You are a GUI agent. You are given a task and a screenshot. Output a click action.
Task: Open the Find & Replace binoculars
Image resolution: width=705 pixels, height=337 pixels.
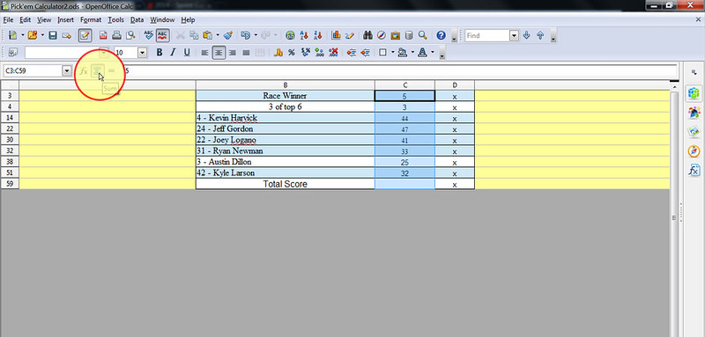pyautogui.click(x=367, y=35)
